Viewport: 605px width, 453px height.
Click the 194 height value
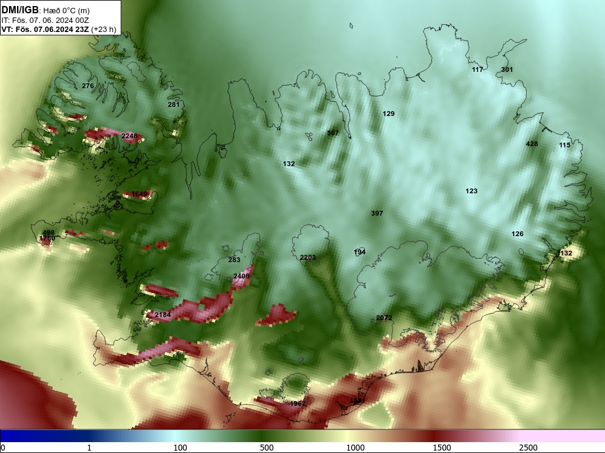pos(359,252)
